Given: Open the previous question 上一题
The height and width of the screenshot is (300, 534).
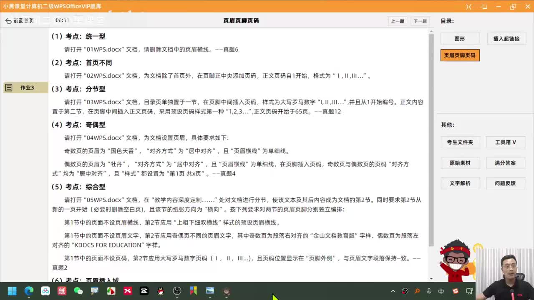Looking at the screenshot, I should pos(397,21).
